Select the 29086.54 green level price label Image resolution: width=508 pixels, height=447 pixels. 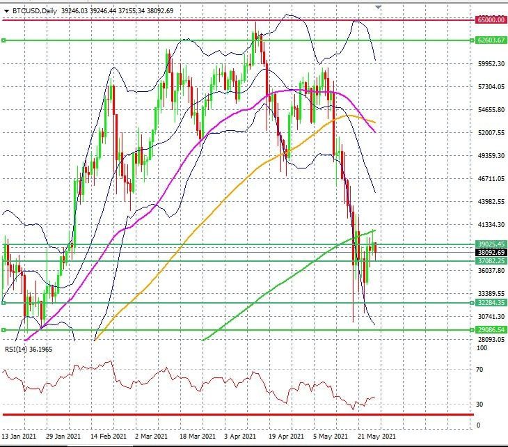click(491, 329)
